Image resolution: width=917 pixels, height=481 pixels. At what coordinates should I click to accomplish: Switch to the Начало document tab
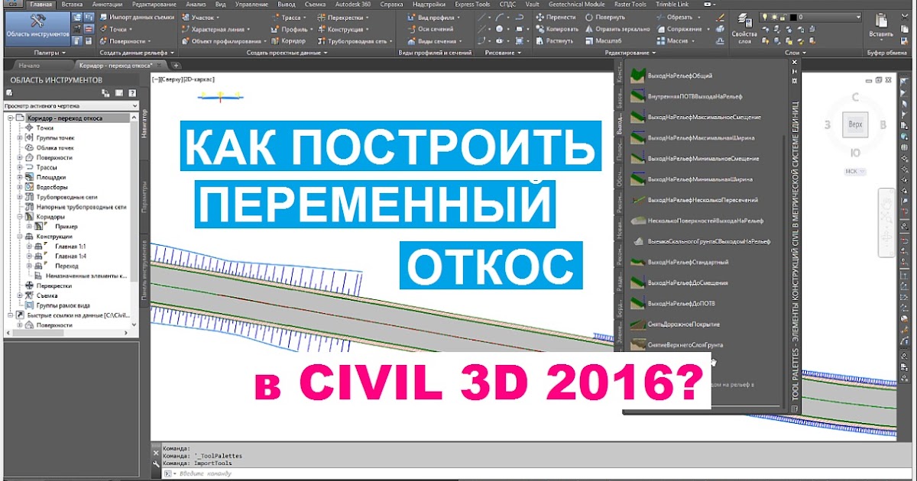coord(28,66)
